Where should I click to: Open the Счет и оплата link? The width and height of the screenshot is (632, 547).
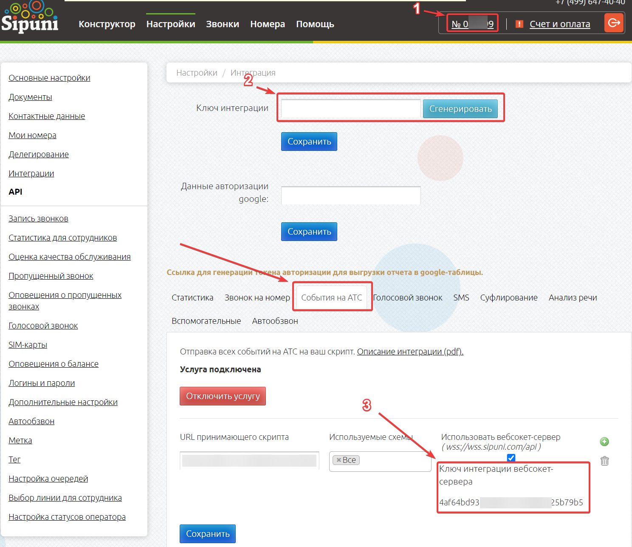pos(560,24)
